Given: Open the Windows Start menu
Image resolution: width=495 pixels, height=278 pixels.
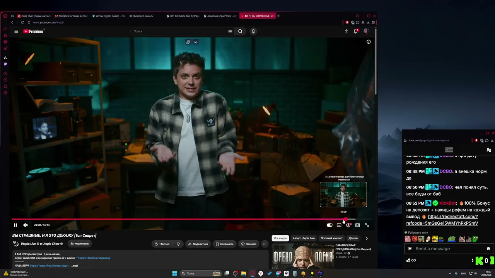Looking at the screenshot, I should (x=175, y=273).
